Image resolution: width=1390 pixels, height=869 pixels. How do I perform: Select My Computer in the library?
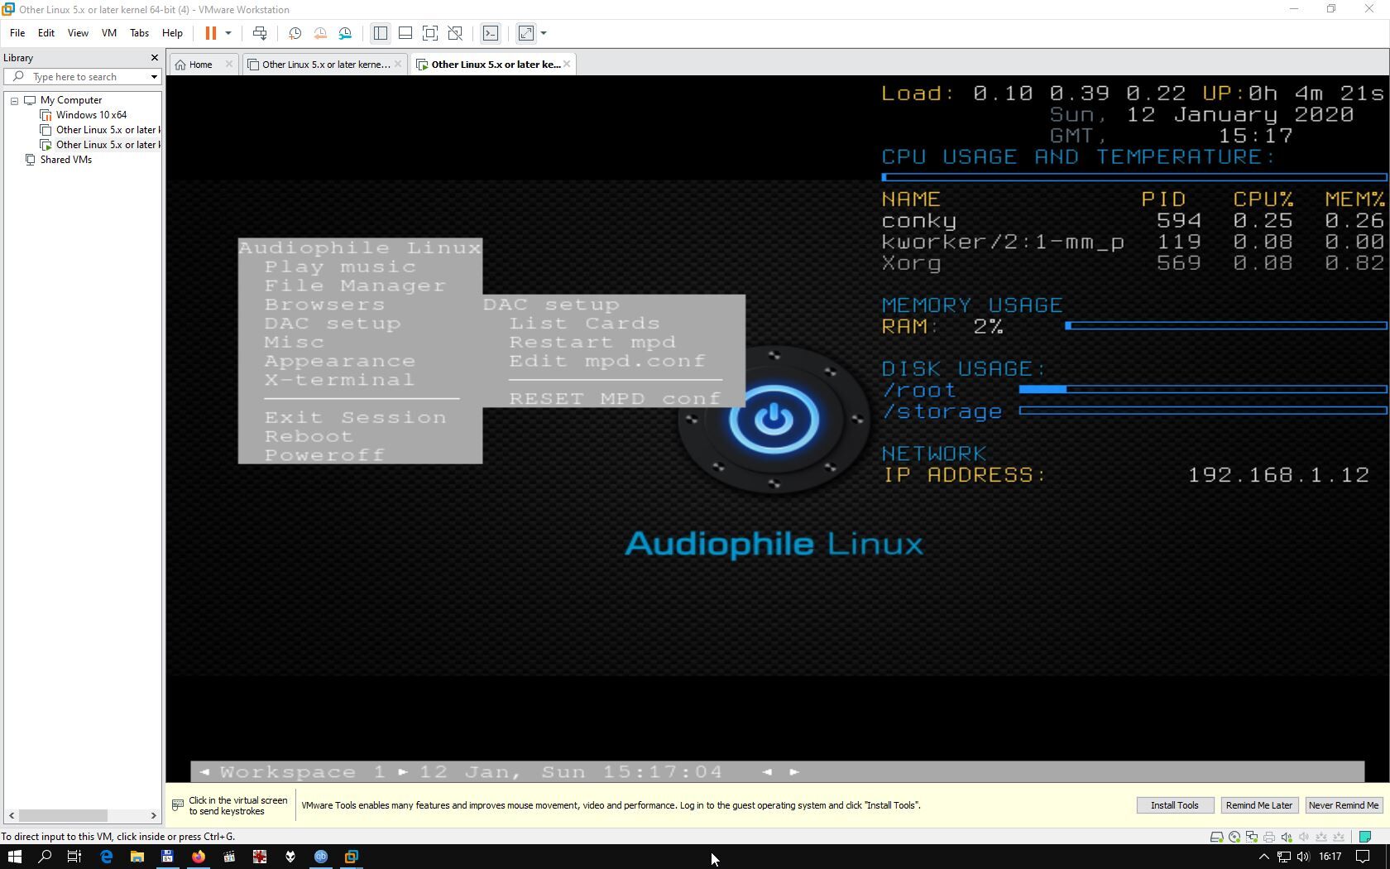pyautogui.click(x=71, y=100)
